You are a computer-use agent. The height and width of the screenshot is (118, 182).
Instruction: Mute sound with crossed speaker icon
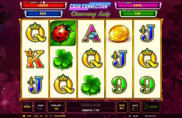[x=46, y=116]
